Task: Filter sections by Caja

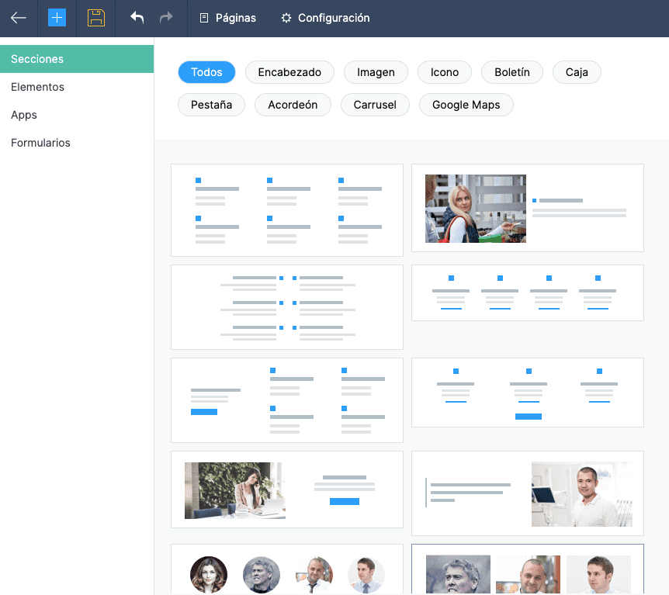Action: (577, 72)
